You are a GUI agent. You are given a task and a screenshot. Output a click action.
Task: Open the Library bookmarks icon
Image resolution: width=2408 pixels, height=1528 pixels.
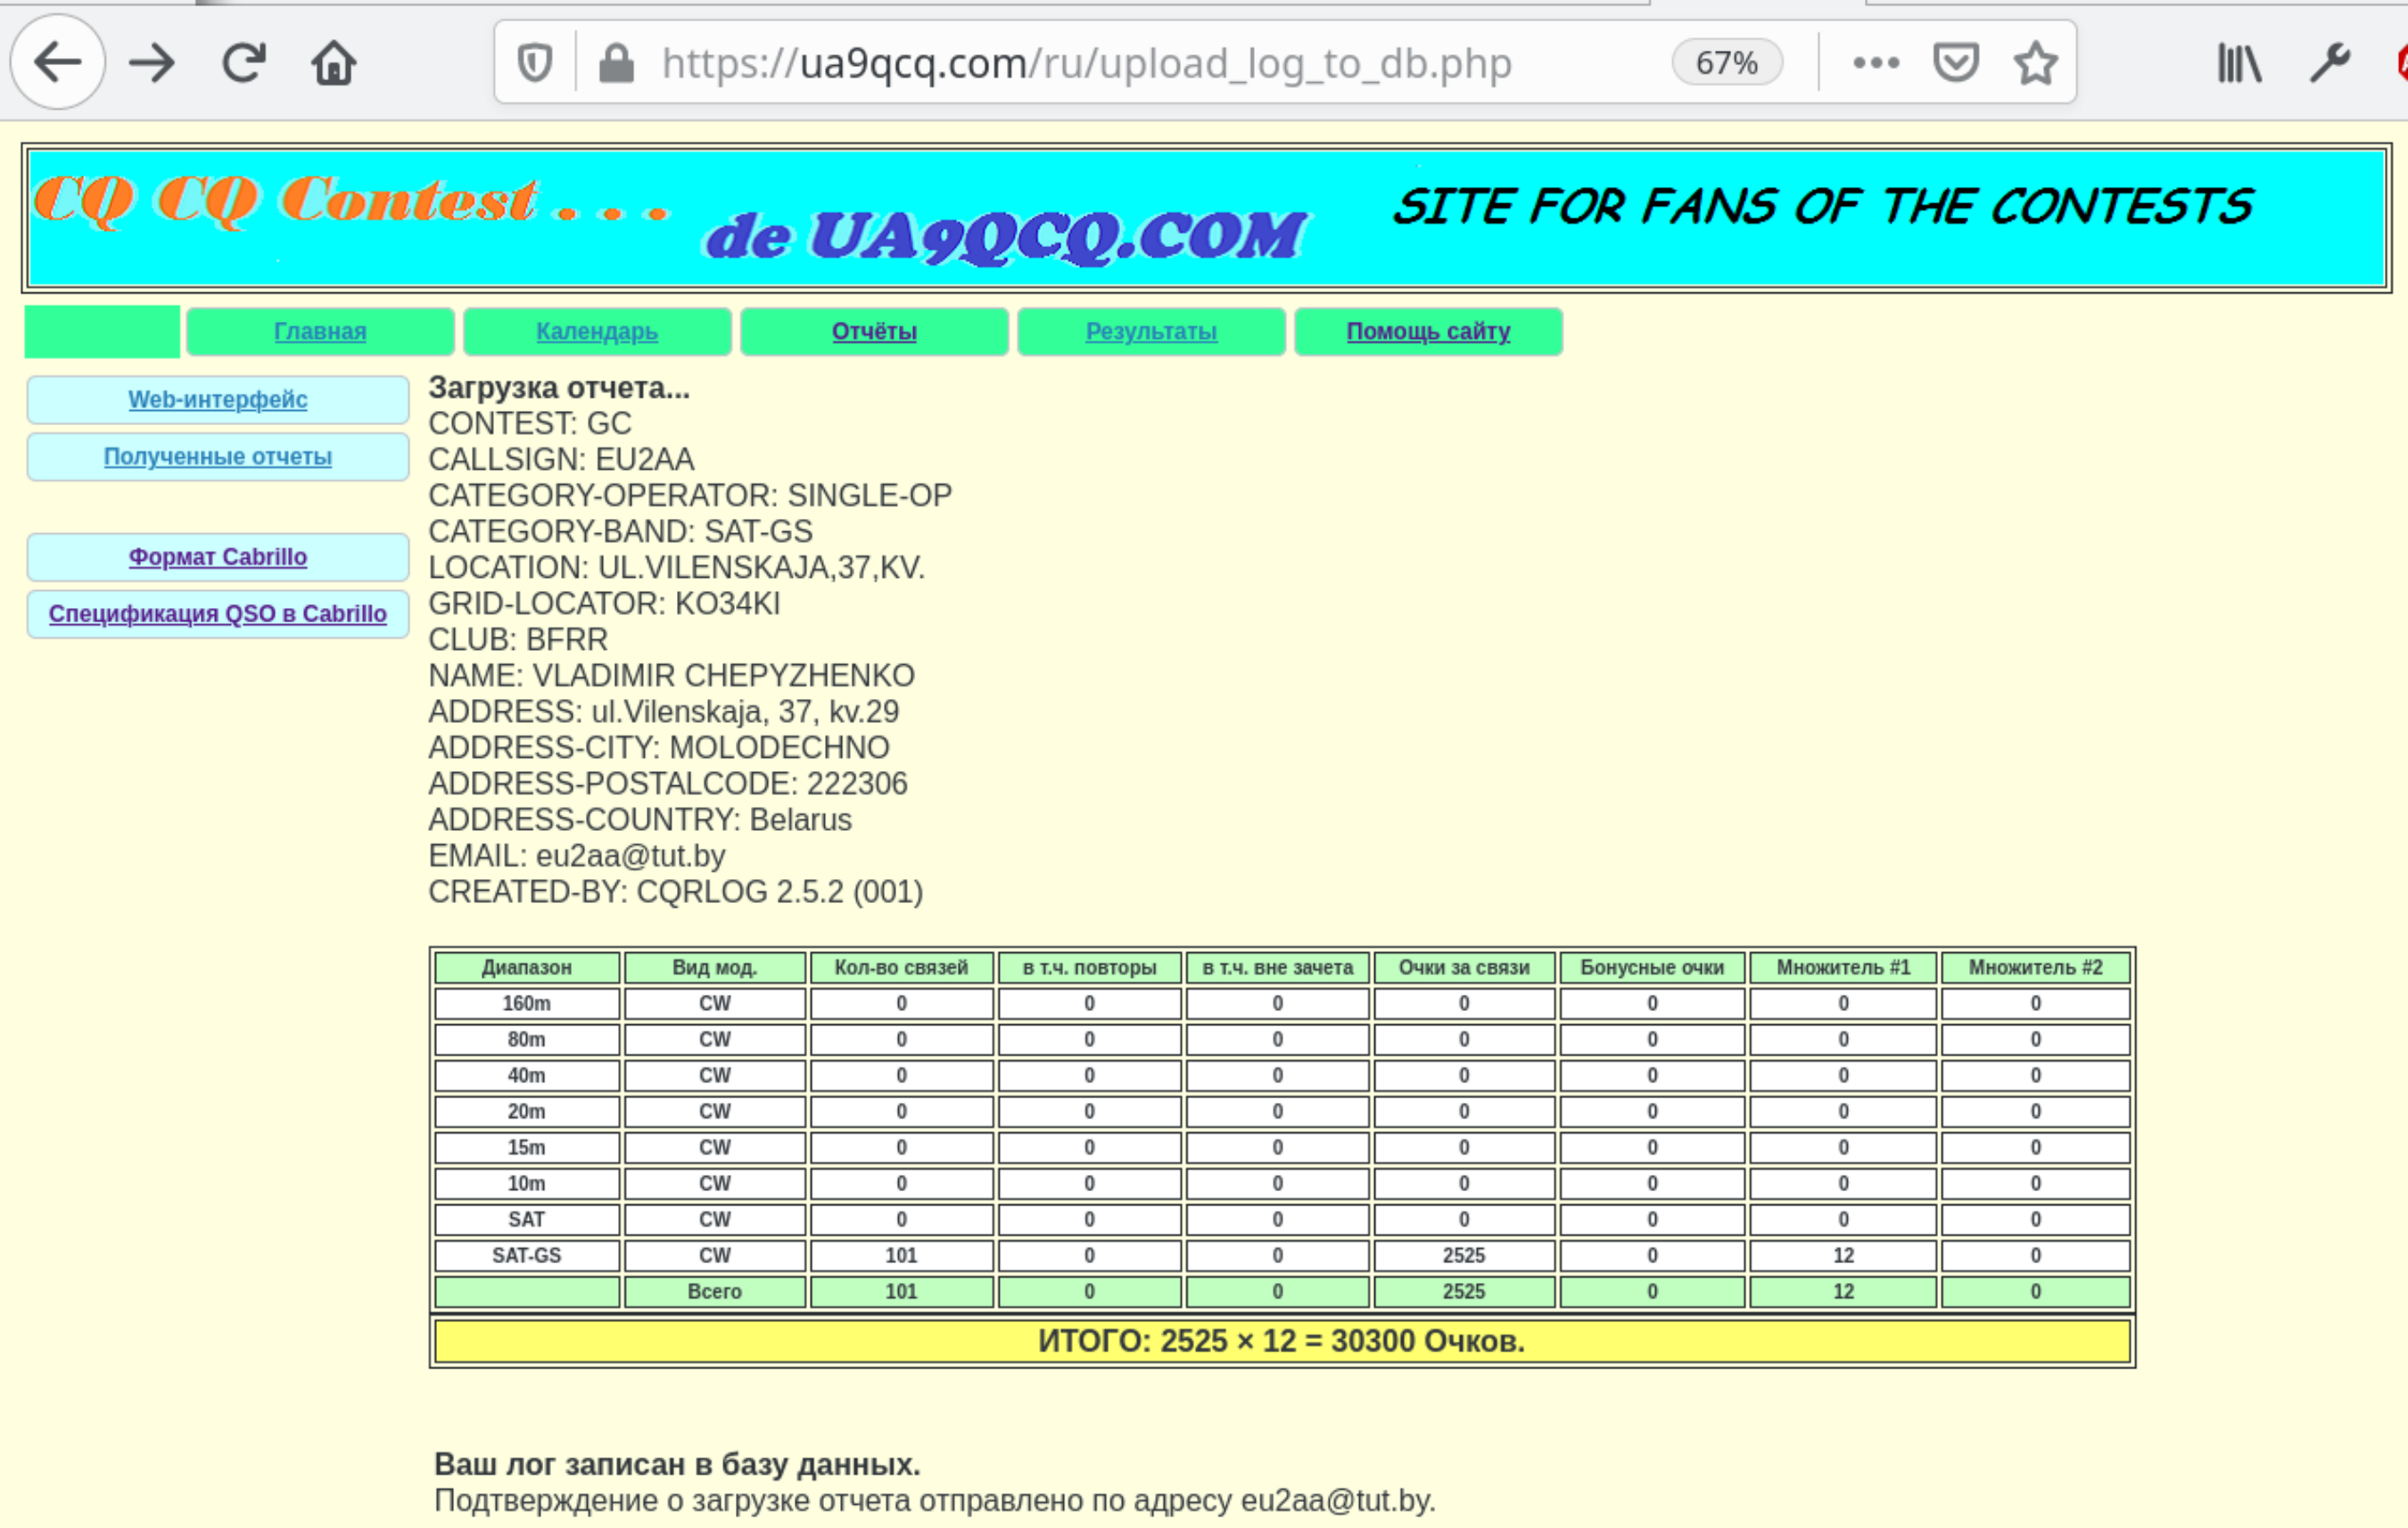click(x=2239, y=63)
